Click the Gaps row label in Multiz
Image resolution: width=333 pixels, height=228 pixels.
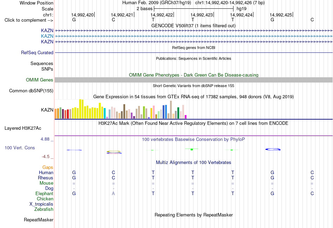click(48, 168)
